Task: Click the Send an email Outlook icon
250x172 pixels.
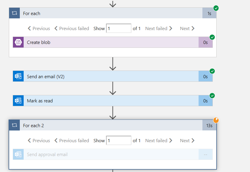Action: click(x=18, y=76)
